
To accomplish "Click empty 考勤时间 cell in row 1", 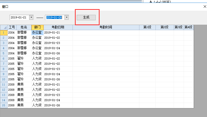I will [106, 32].
